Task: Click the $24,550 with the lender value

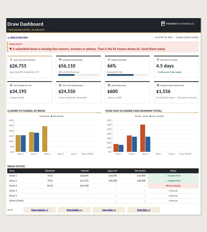Action: 67,92
